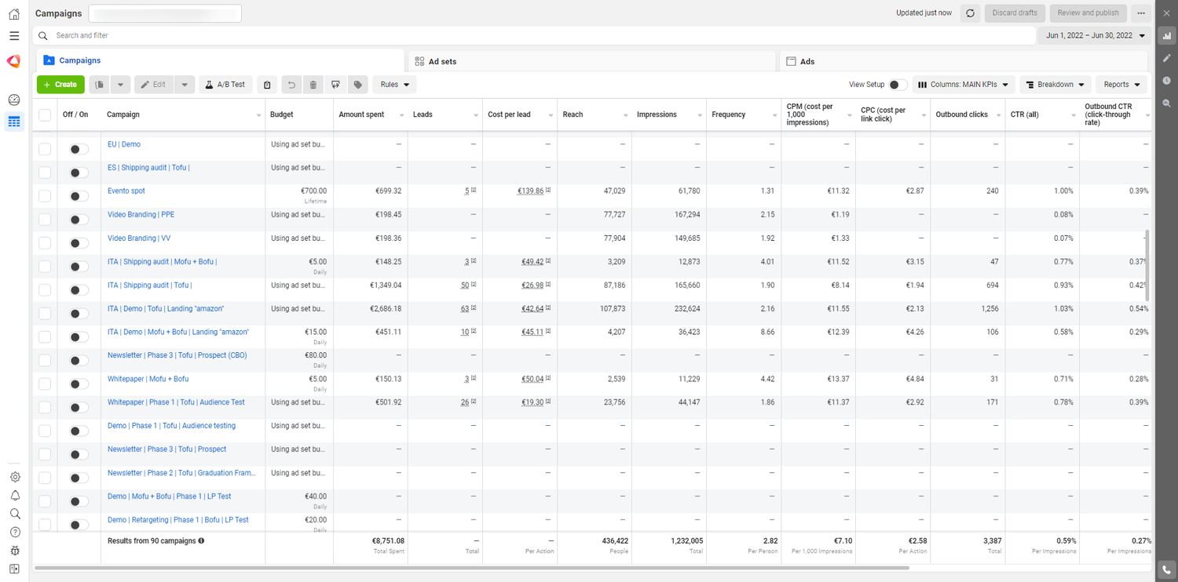1178x582 pixels.
Task: Click the horizontal scrollbar under the table
Action: click(x=471, y=567)
